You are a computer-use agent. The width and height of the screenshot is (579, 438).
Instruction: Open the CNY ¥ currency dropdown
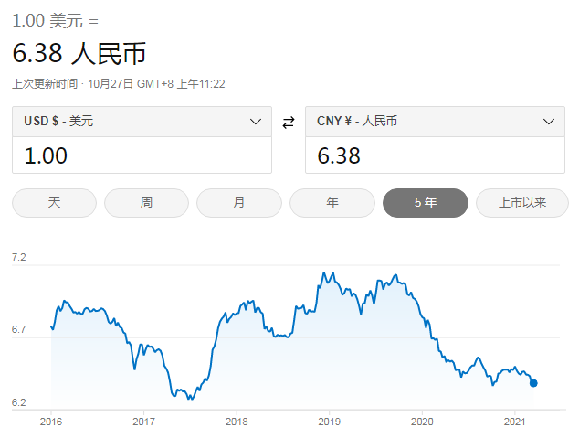(x=435, y=122)
